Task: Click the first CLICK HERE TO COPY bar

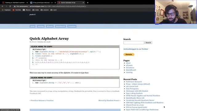Action: 74,47
